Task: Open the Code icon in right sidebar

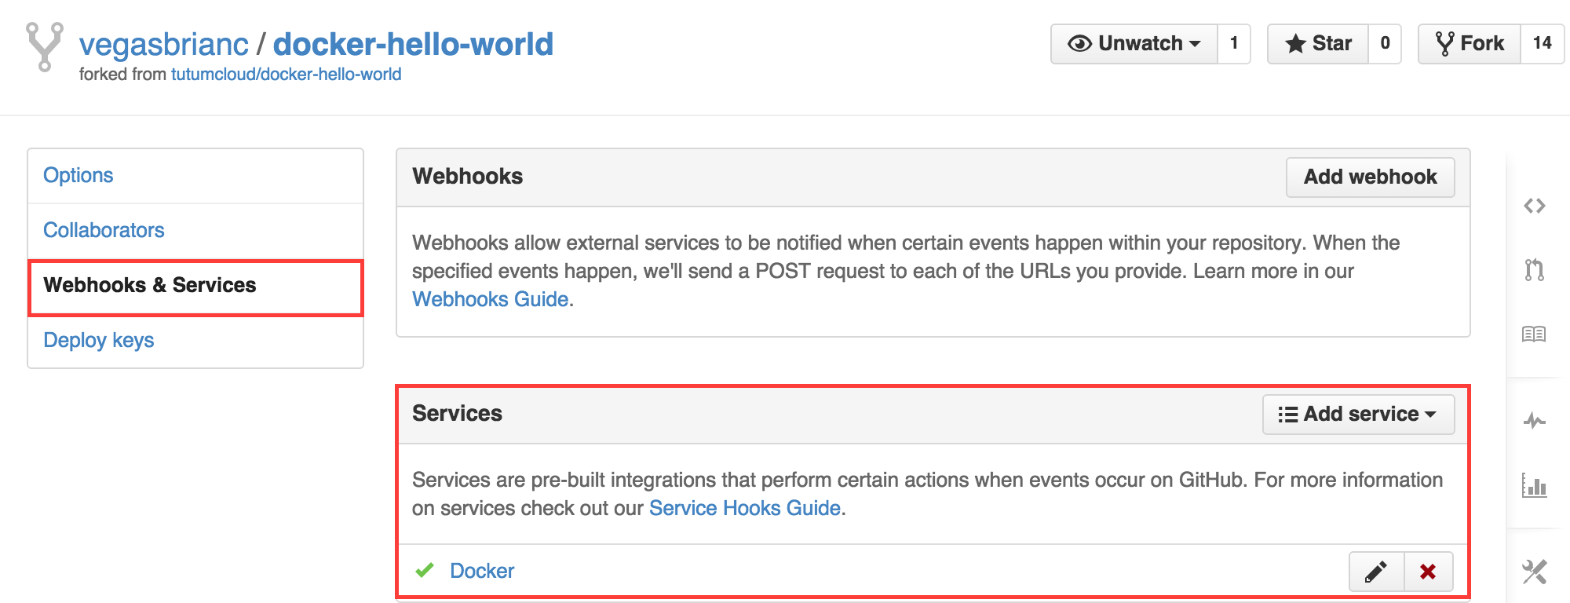Action: [1534, 206]
